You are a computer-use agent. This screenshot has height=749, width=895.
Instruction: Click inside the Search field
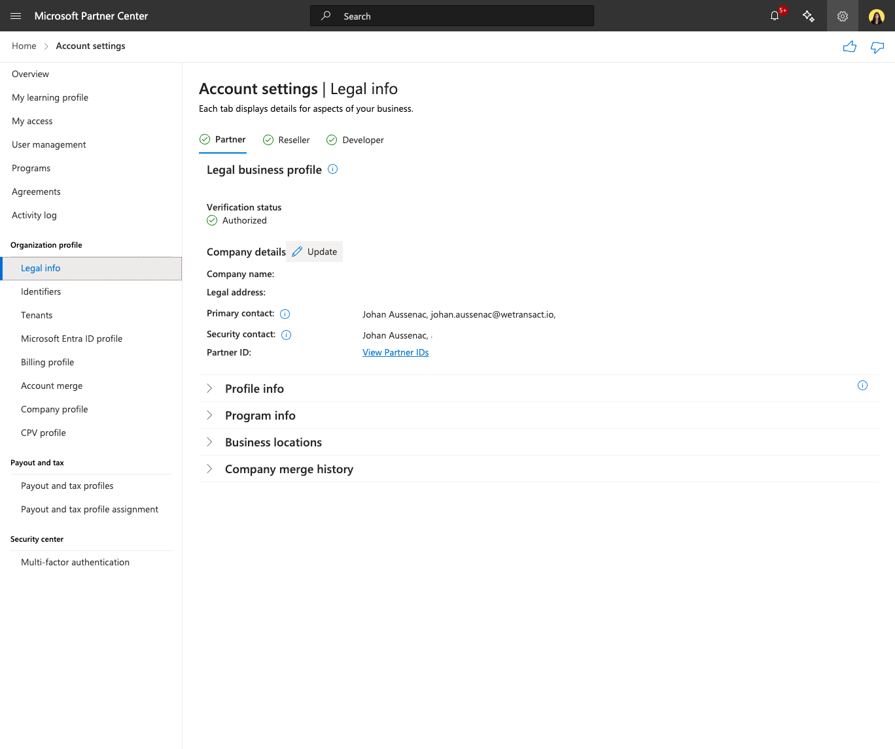pos(452,16)
